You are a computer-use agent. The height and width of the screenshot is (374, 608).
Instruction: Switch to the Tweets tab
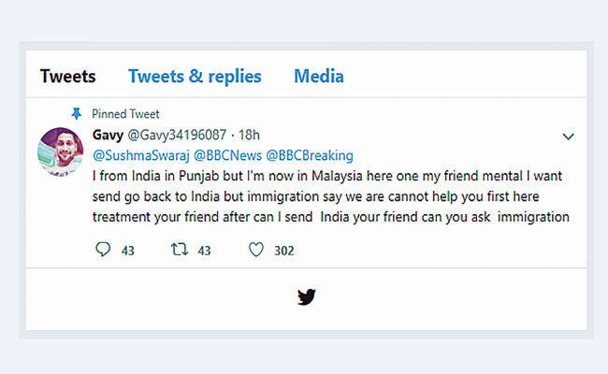[67, 77]
